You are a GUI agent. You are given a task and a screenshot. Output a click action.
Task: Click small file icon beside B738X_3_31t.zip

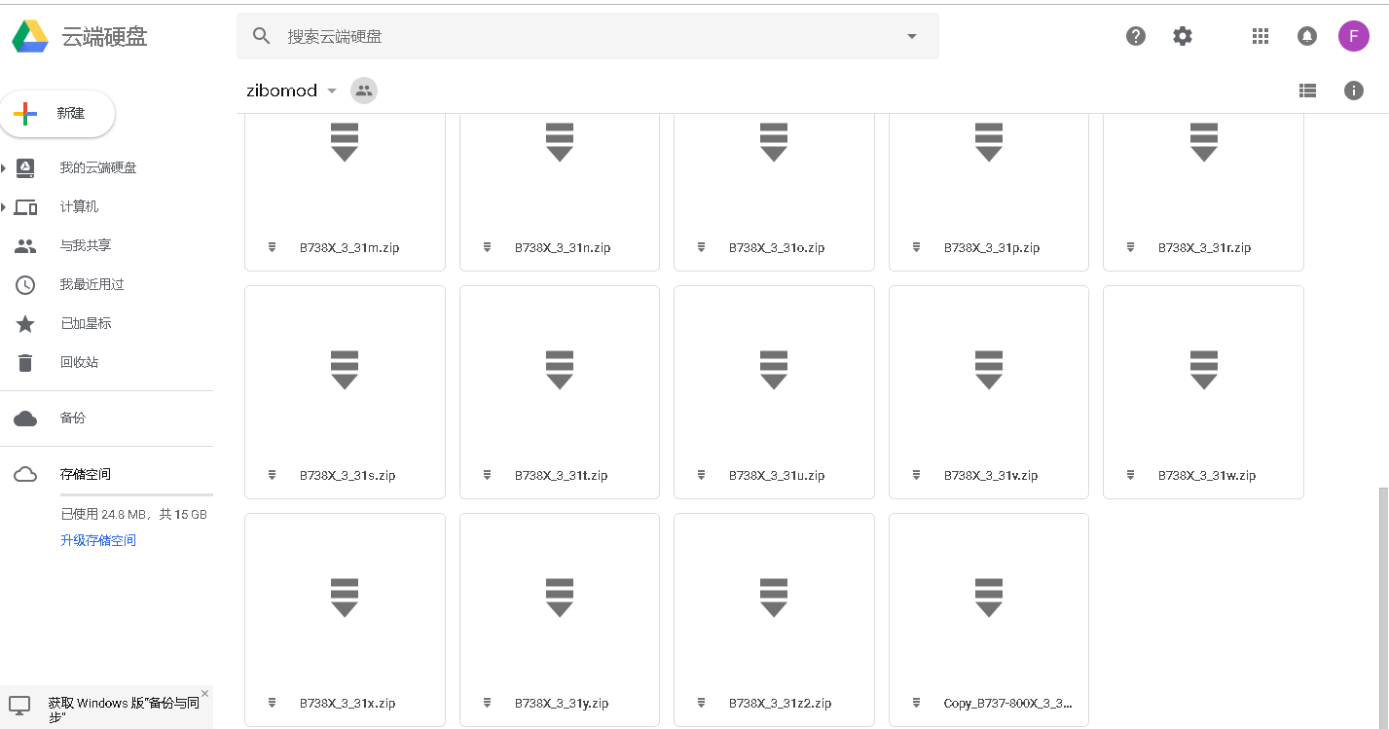pos(488,475)
